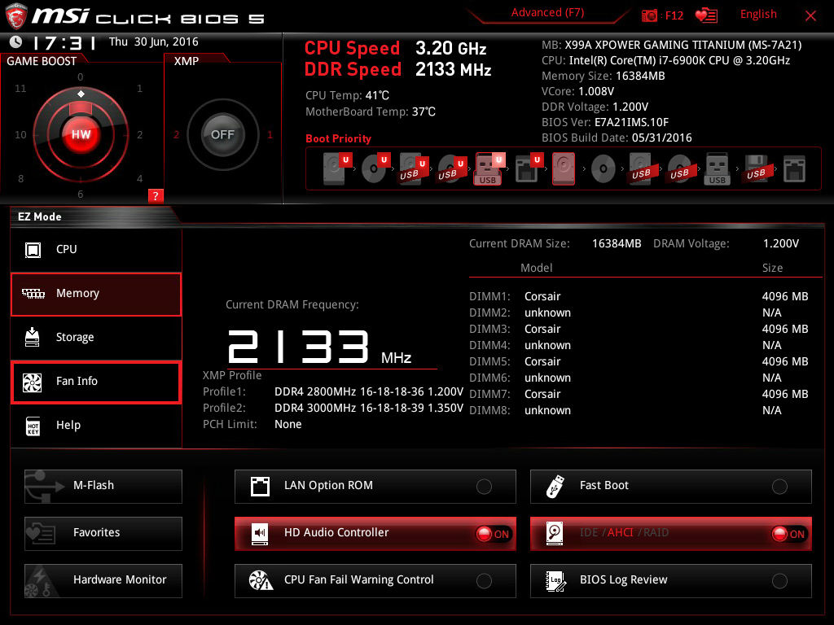
Task: Click the 2133 MHz DRAM frequency readout
Action: (319, 347)
